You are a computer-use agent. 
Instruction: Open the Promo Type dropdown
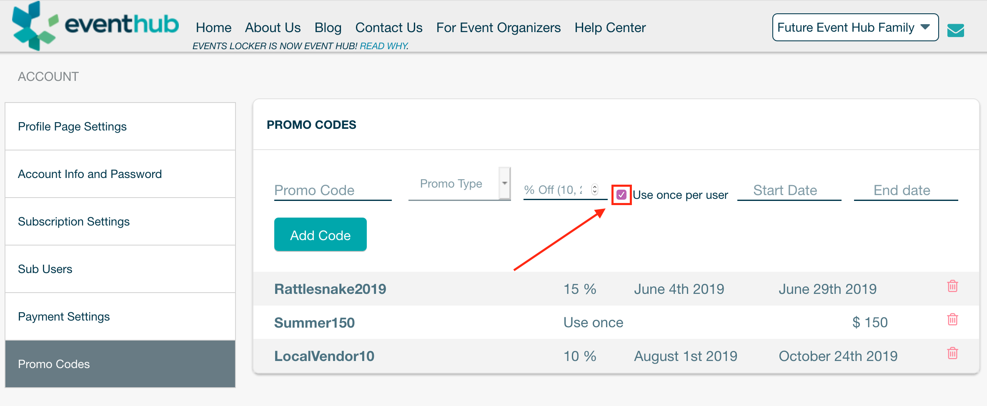click(x=458, y=183)
